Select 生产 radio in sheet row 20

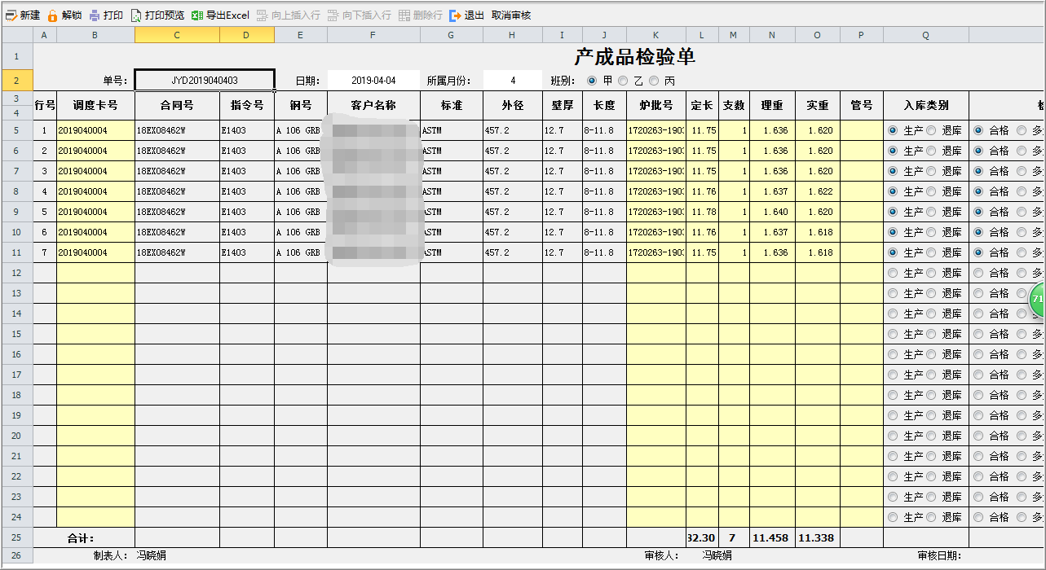click(x=892, y=436)
